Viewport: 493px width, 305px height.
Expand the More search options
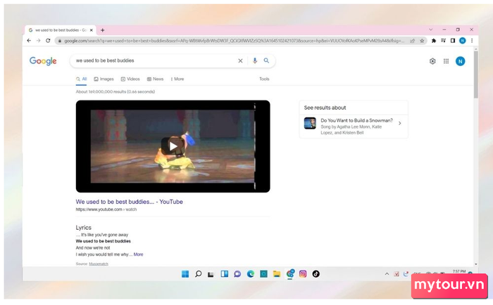[x=177, y=79]
